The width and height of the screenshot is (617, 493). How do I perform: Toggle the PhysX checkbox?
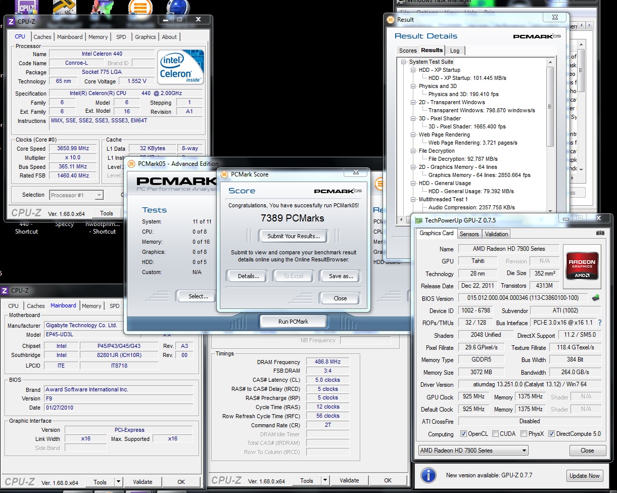(x=524, y=434)
